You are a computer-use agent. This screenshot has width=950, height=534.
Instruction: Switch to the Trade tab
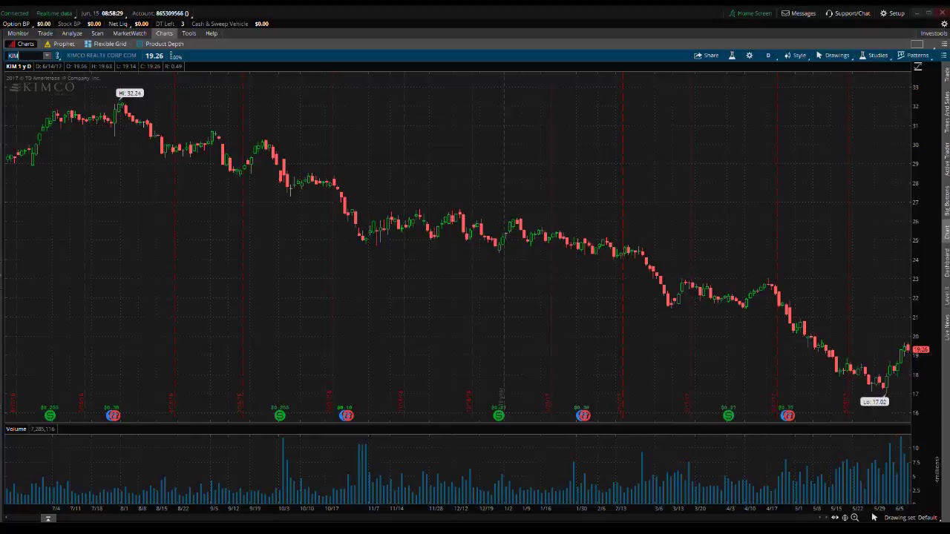coord(45,33)
